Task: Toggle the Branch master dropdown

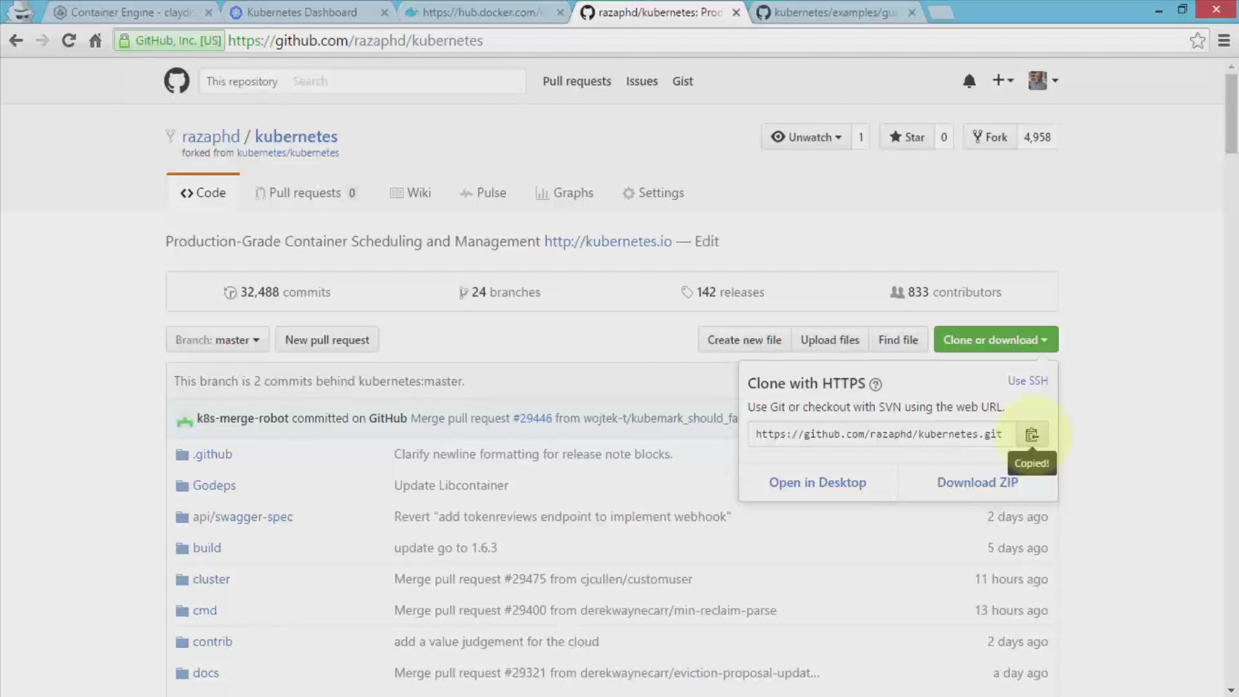Action: tap(216, 339)
